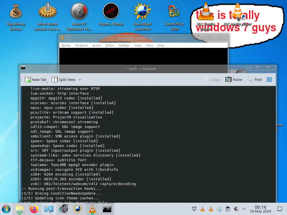The image size is (287, 215).
Task: Open the file manager folder in taskbar
Action: [20, 209]
